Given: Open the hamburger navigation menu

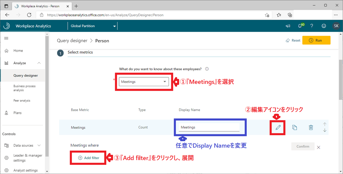Looking at the screenshot, I should click(6, 38).
